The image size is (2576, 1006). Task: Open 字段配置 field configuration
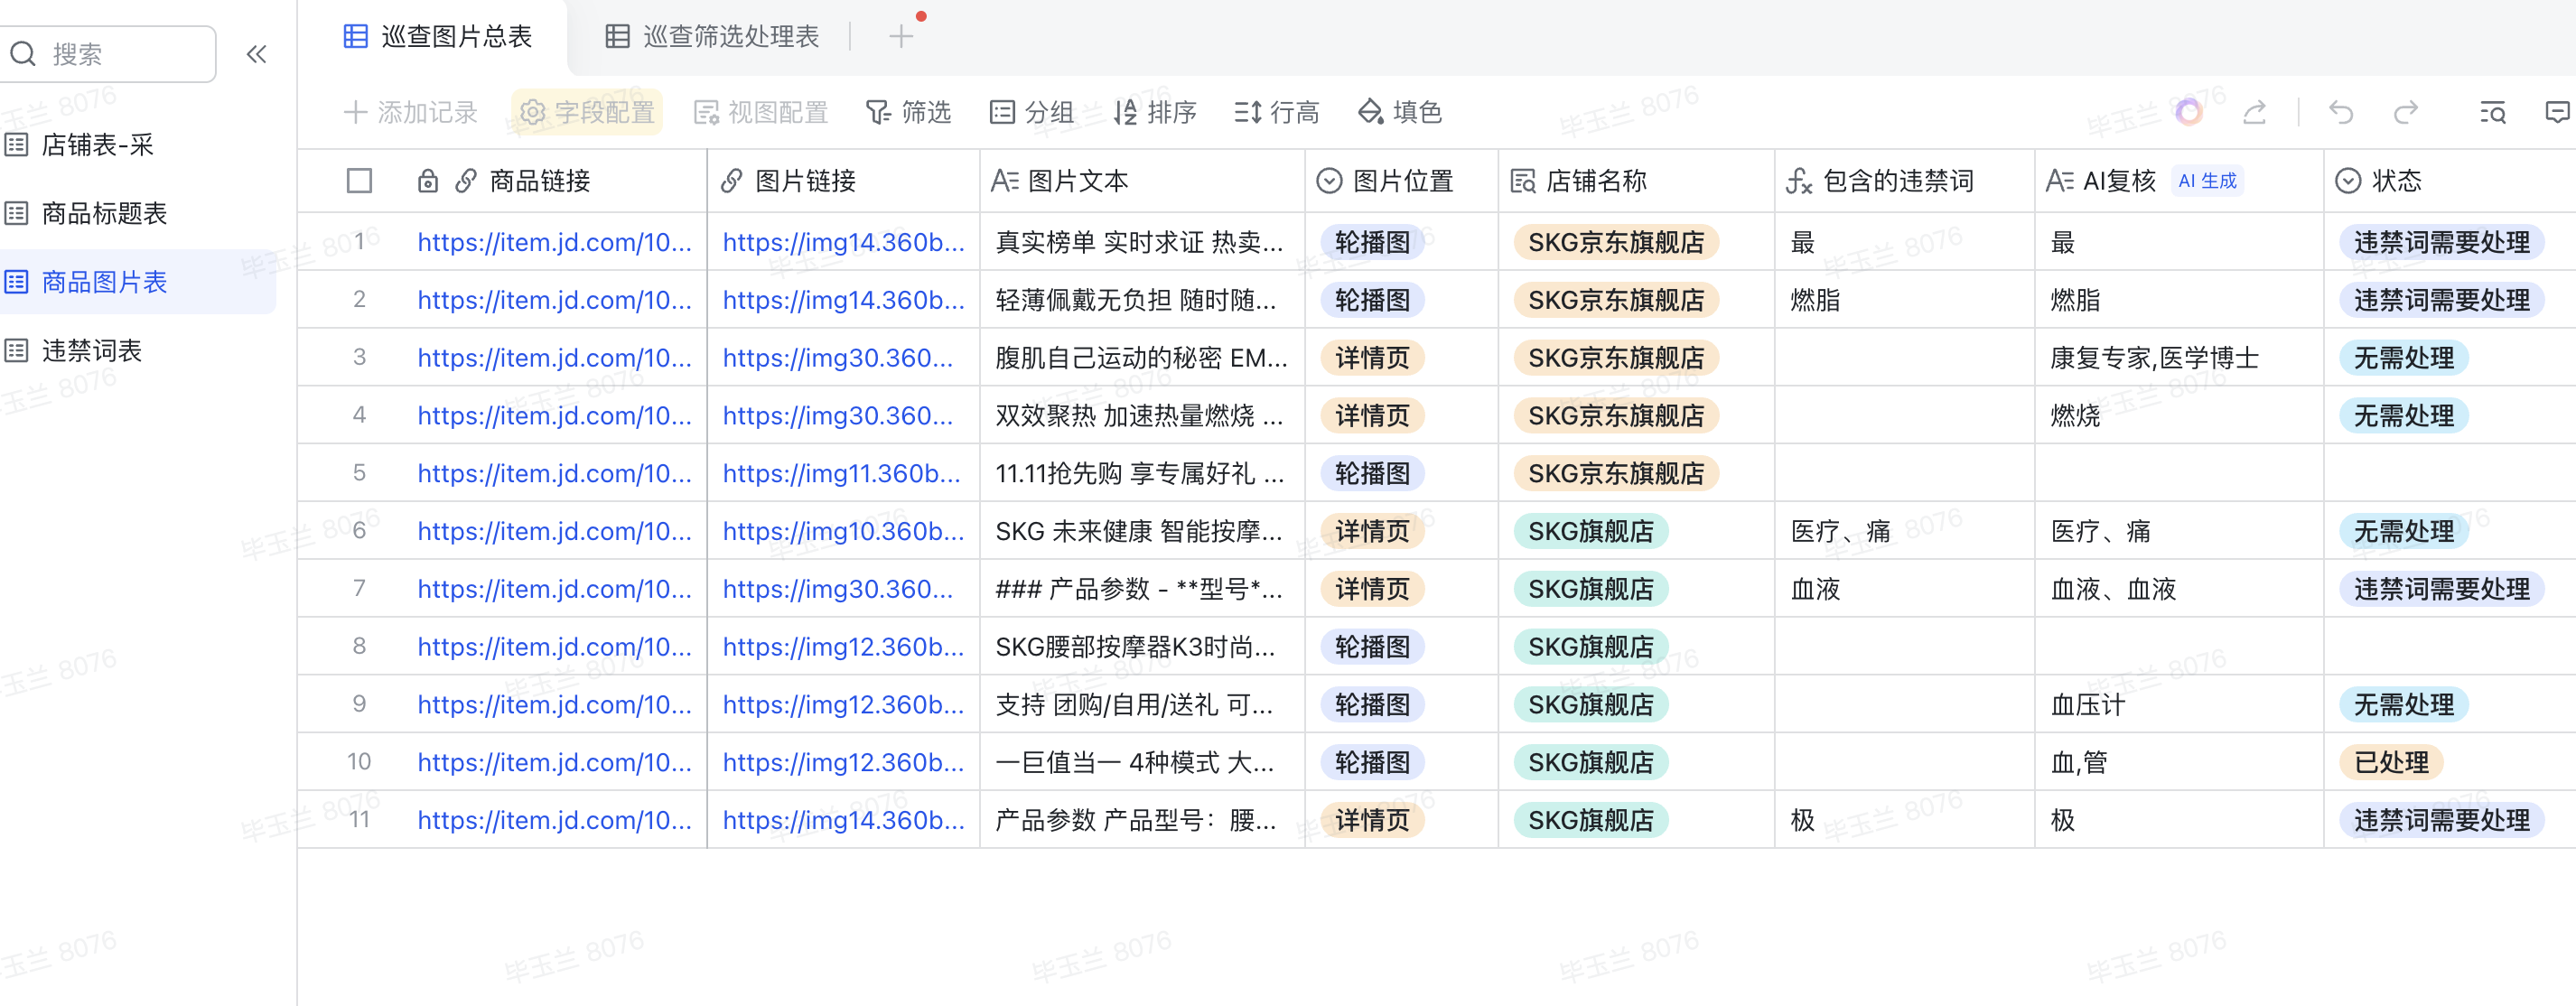[587, 112]
